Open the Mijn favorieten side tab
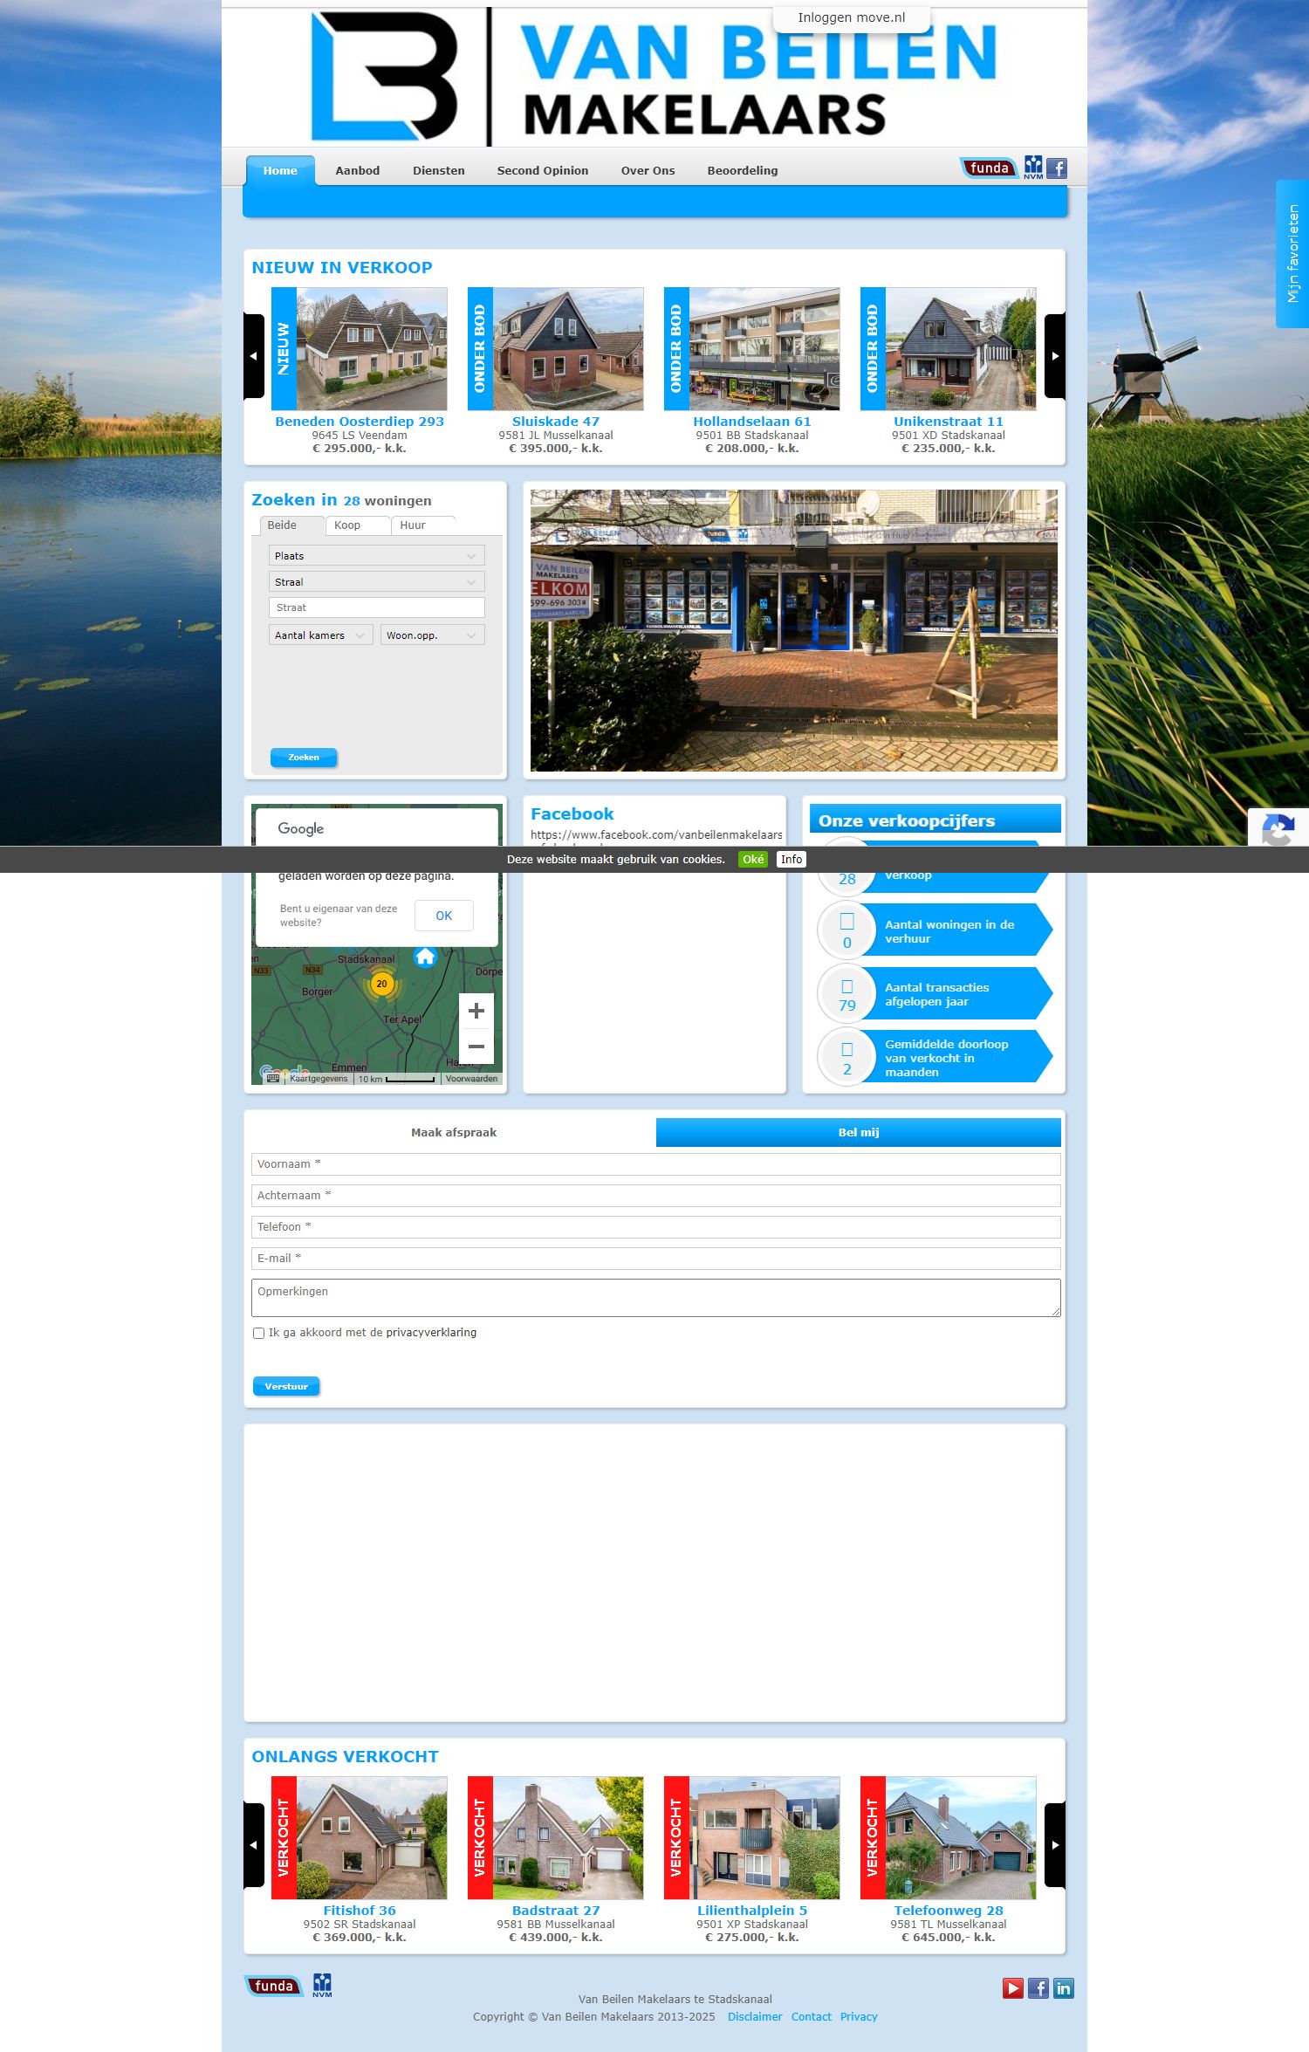This screenshot has height=2052, width=1309. pyautogui.click(x=1292, y=254)
